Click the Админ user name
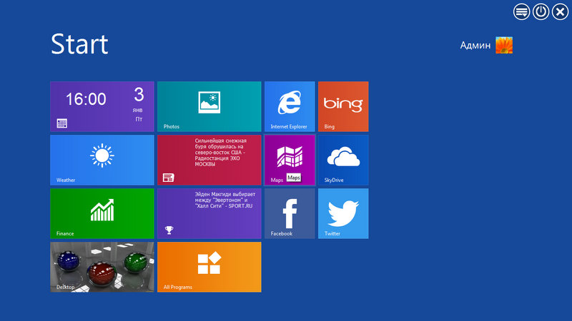This screenshot has width=572, height=321. point(475,45)
